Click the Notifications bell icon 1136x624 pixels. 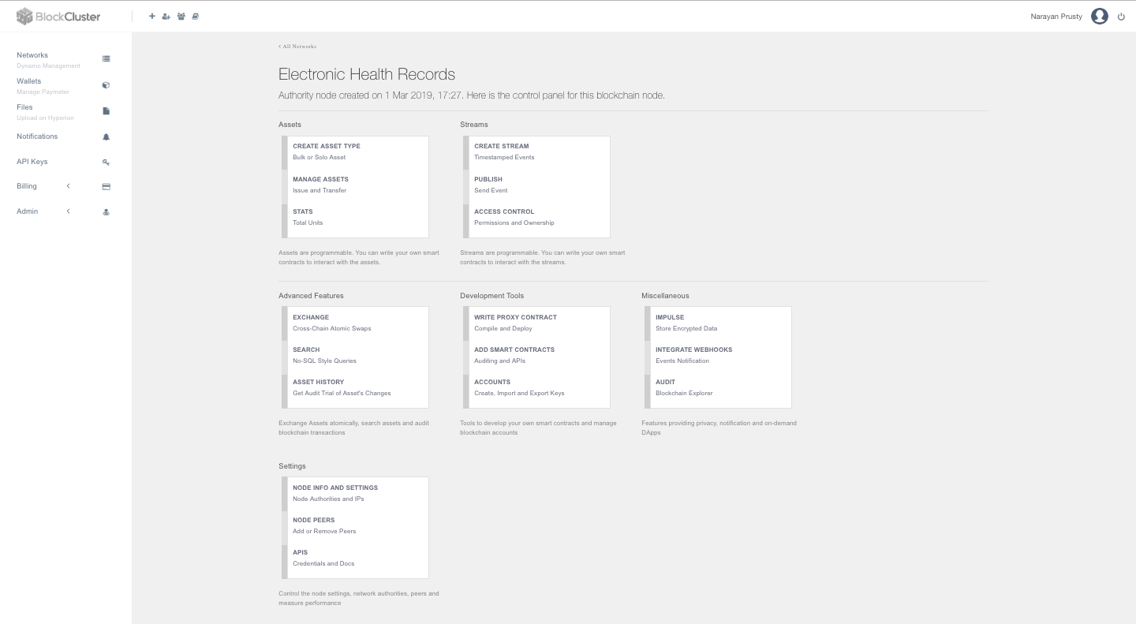pyautogui.click(x=106, y=136)
